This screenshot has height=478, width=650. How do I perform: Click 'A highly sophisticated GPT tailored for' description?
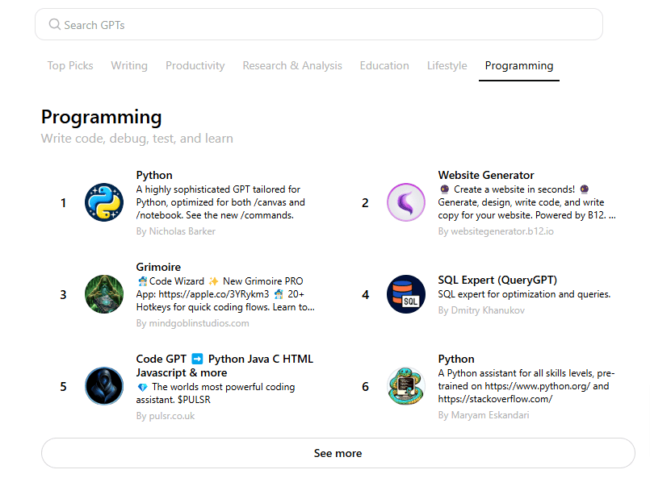(218, 189)
